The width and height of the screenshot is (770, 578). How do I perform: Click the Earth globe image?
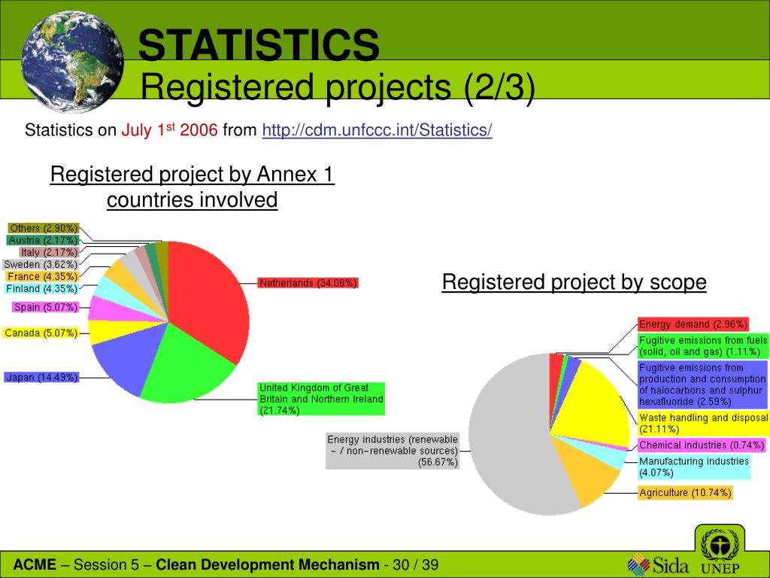[x=73, y=62]
